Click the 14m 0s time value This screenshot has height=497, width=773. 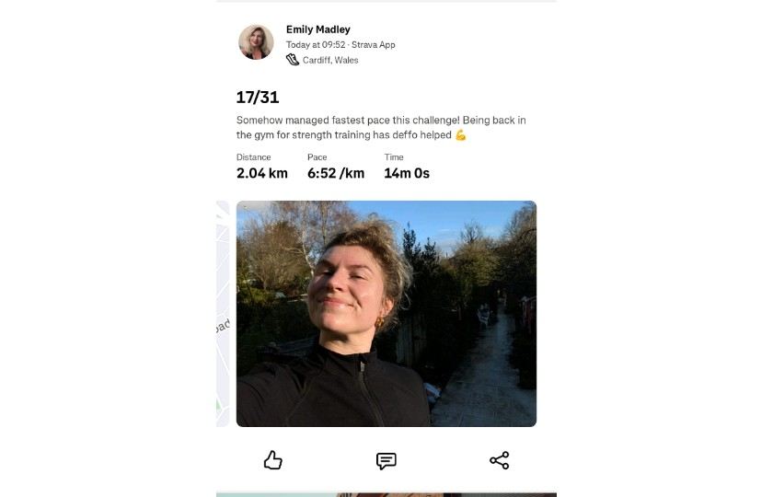click(407, 173)
